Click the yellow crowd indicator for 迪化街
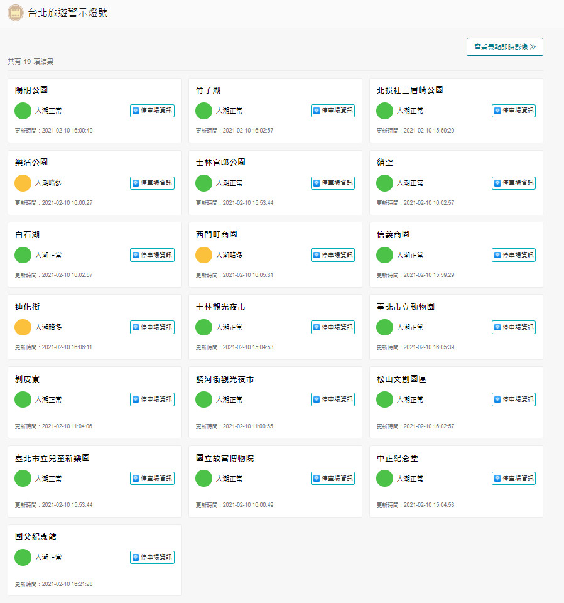This screenshot has height=603, width=564. pyautogui.click(x=23, y=327)
